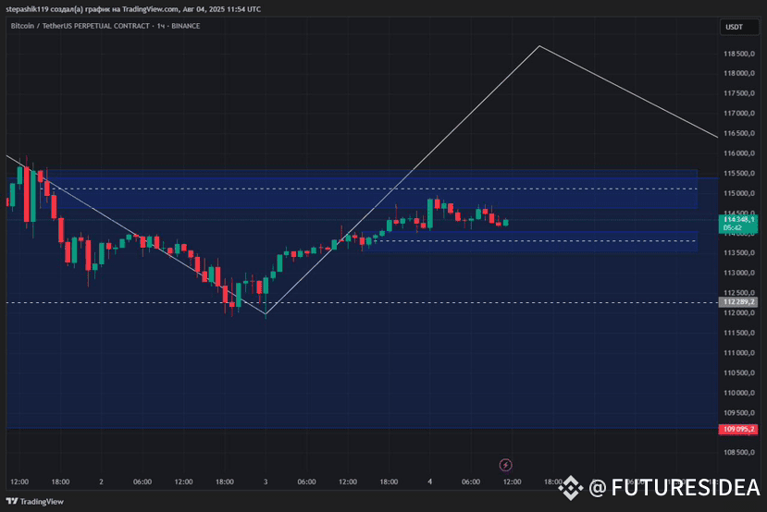This screenshot has width=767, height=512.
Task: Click date label '4' on time axis
Action: click(430, 482)
